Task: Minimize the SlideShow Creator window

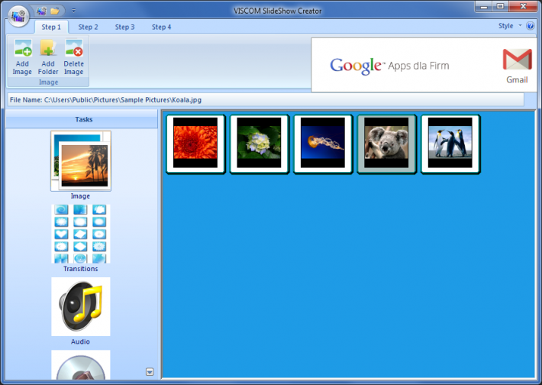Action: pyautogui.click(x=483, y=7)
